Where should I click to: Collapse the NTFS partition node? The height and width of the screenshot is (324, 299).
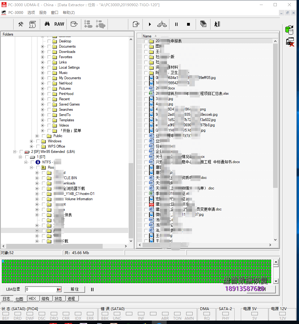click(x=26, y=162)
